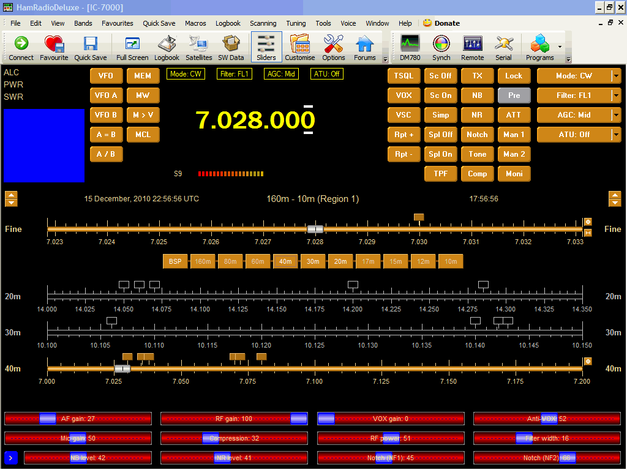Open the File menu
This screenshot has height=470, width=627.
coord(15,23)
